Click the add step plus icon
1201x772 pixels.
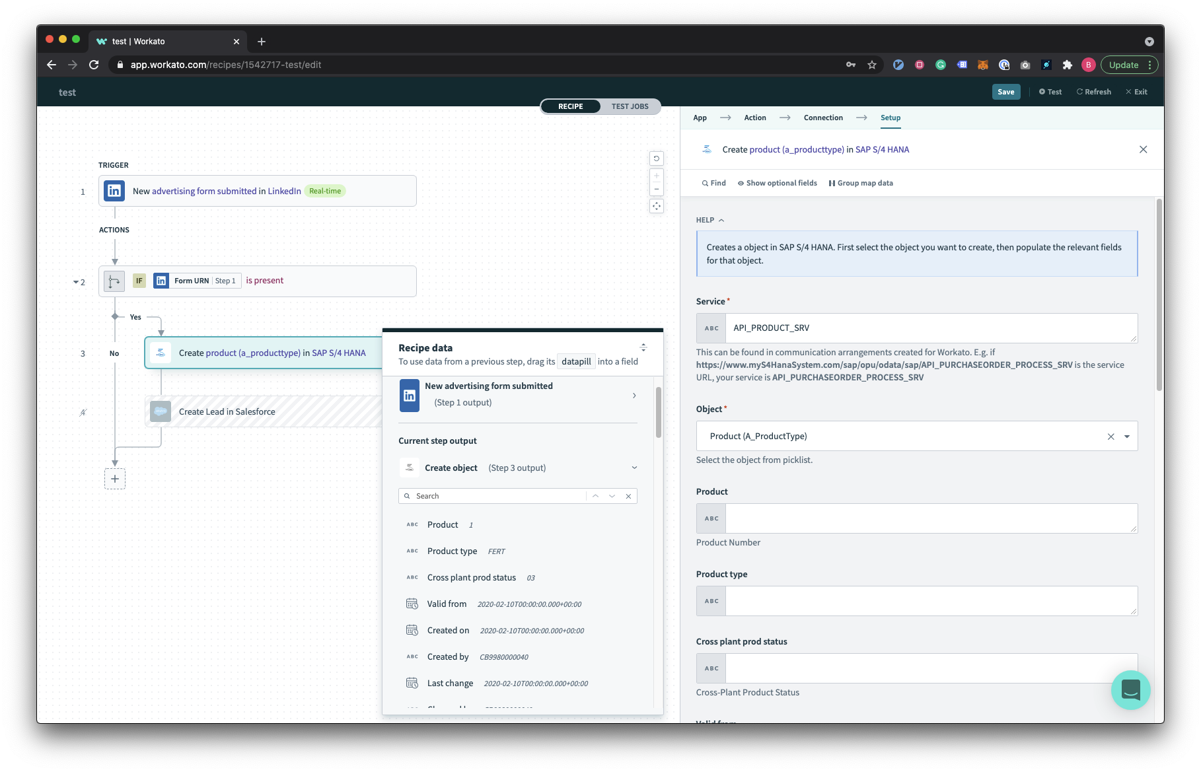[x=115, y=479]
